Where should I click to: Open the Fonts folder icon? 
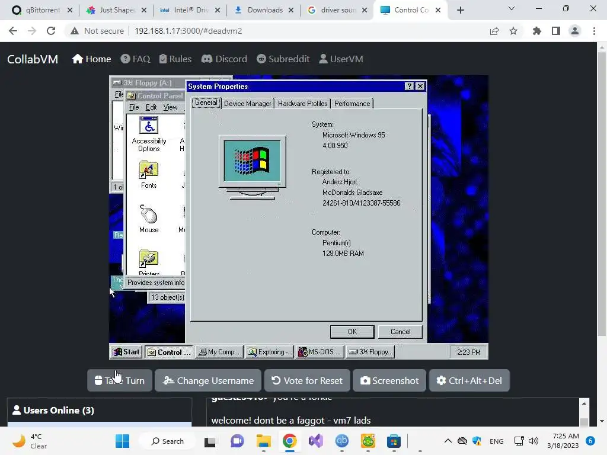[149, 175]
